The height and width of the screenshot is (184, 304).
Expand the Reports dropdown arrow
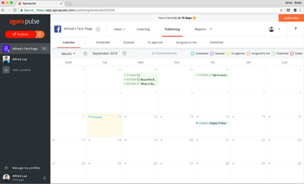pyautogui.click(x=211, y=29)
